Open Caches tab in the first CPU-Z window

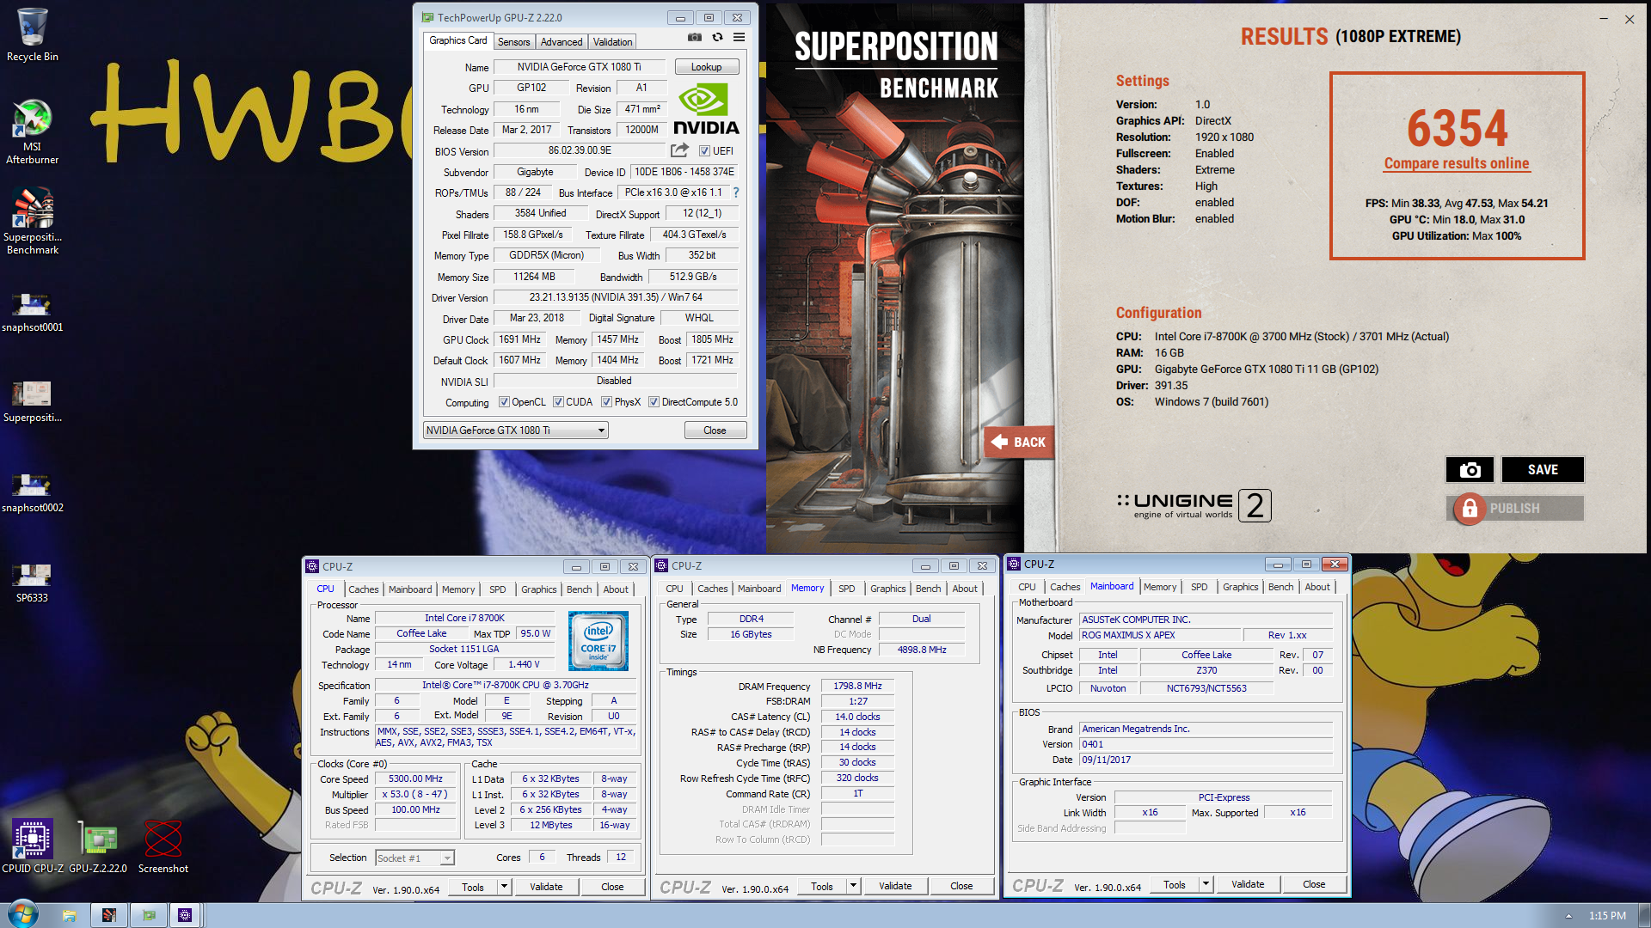[363, 589]
